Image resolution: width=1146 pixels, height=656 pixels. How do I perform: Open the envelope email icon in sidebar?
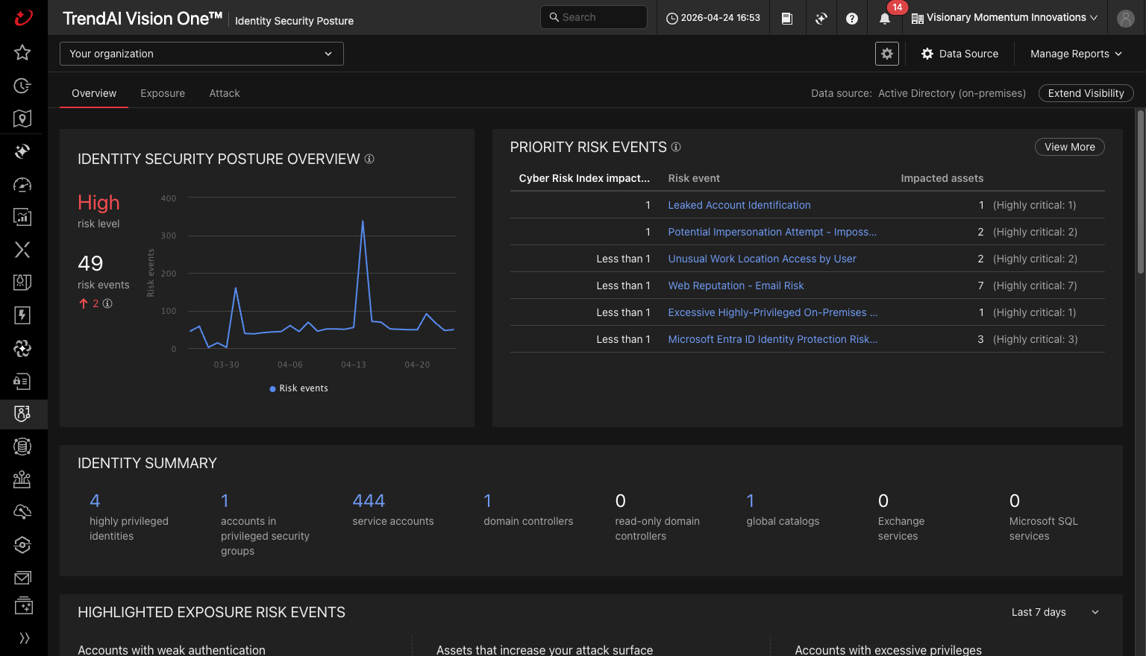click(22, 578)
